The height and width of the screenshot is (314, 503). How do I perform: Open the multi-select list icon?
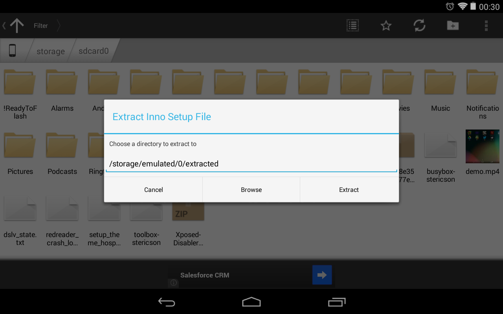click(352, 26)
